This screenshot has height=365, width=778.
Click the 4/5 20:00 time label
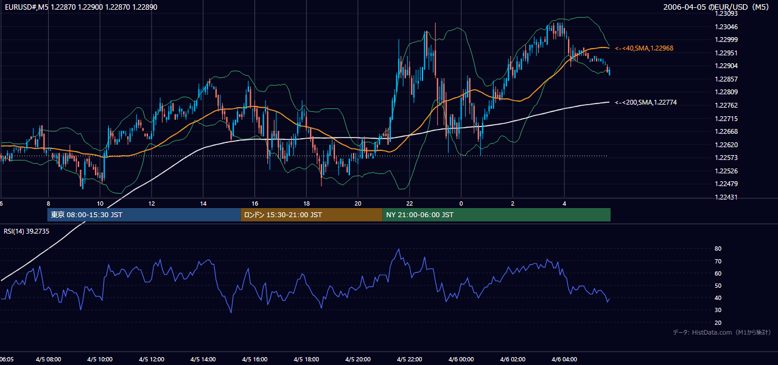point(358,360)
